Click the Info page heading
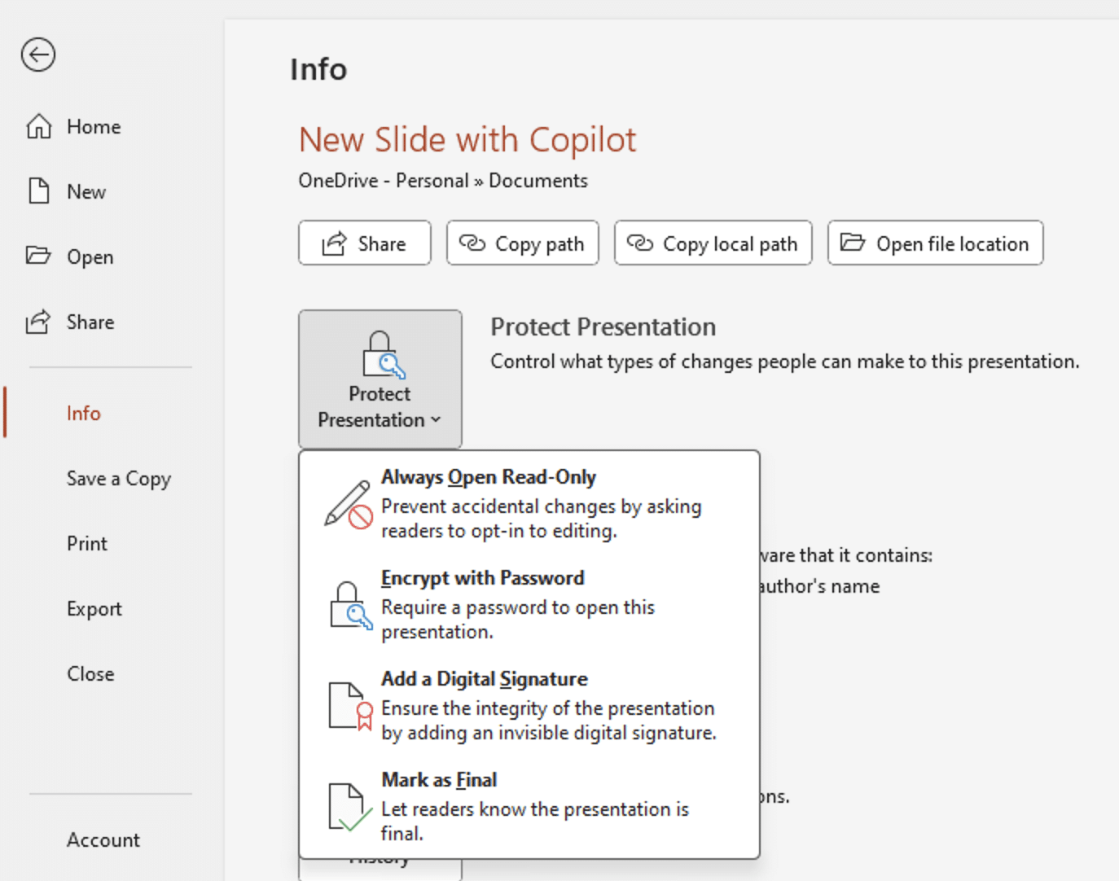1119x881 pixels. (318, 69)
